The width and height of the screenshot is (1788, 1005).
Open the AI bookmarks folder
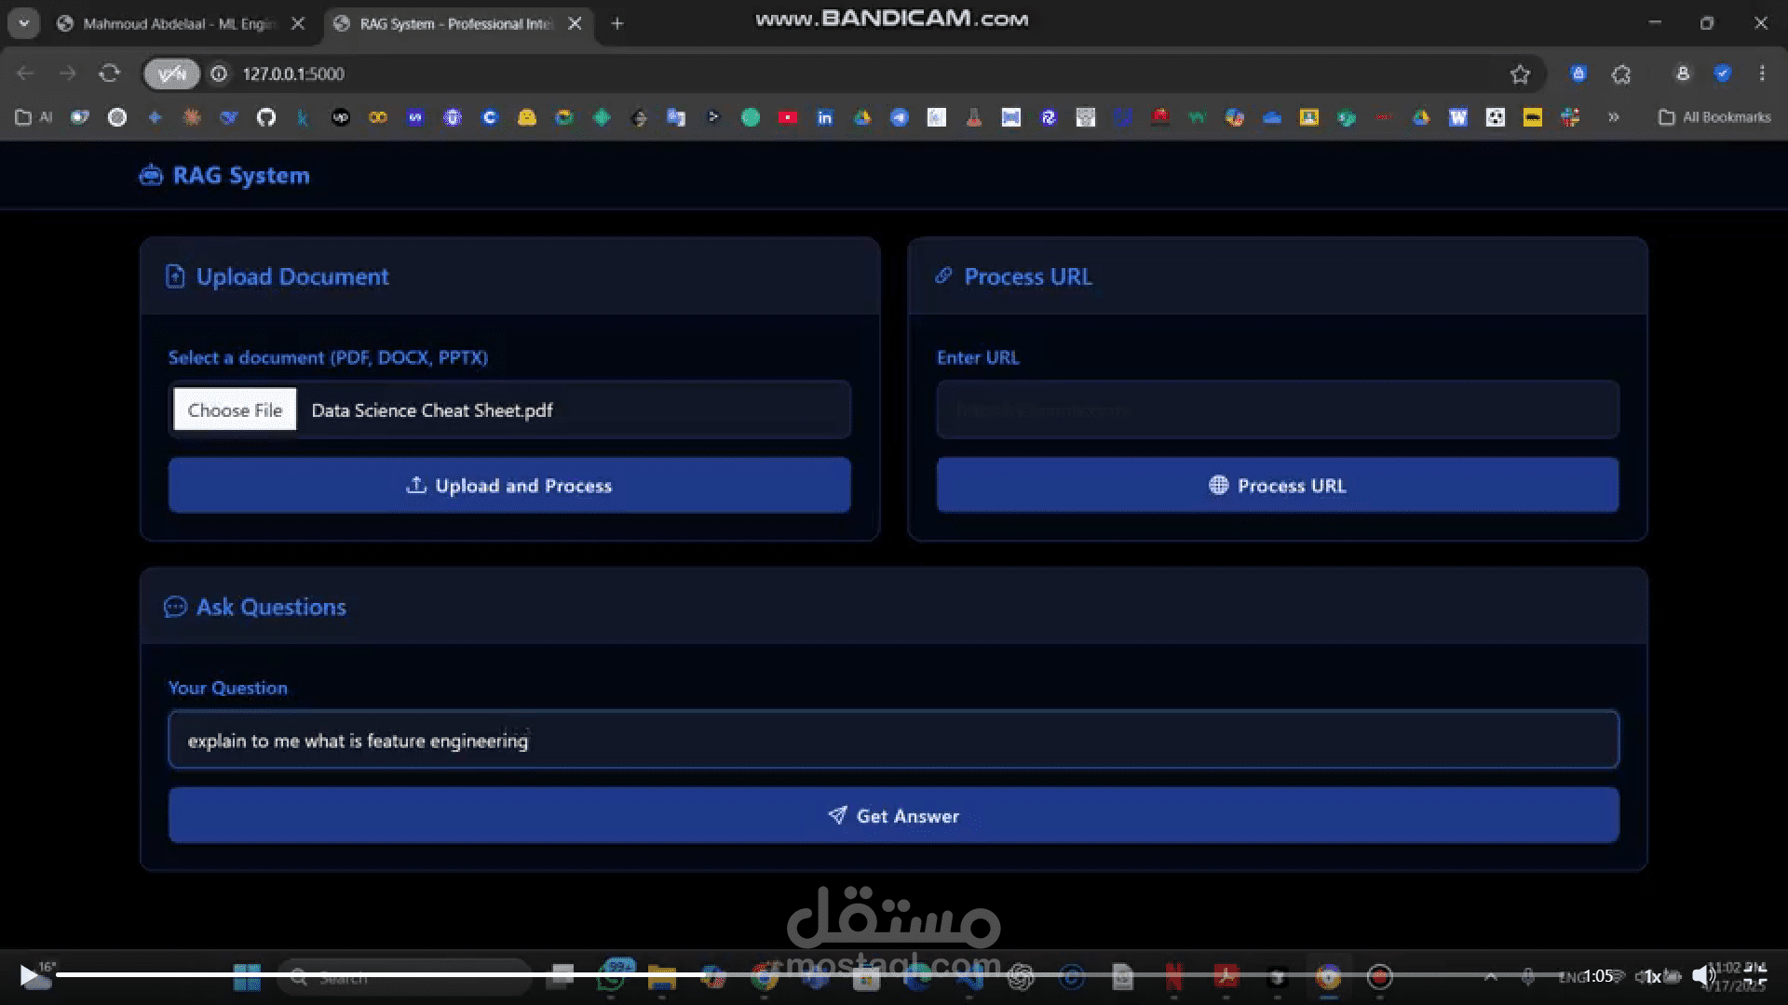point(34,117)
